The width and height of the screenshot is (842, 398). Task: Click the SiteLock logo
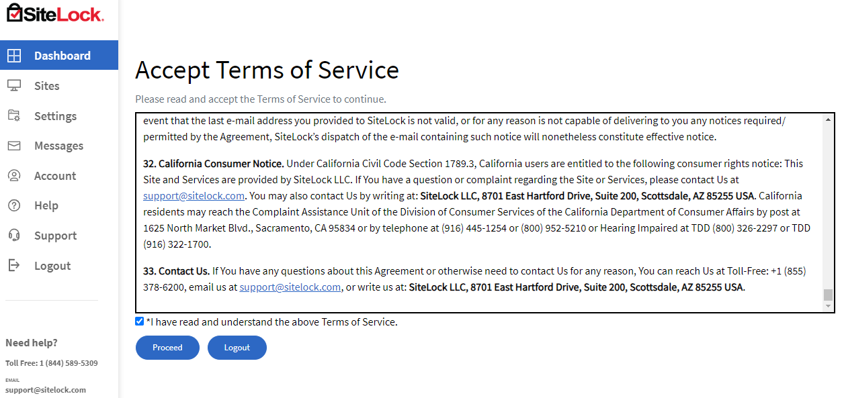[55, 13]
